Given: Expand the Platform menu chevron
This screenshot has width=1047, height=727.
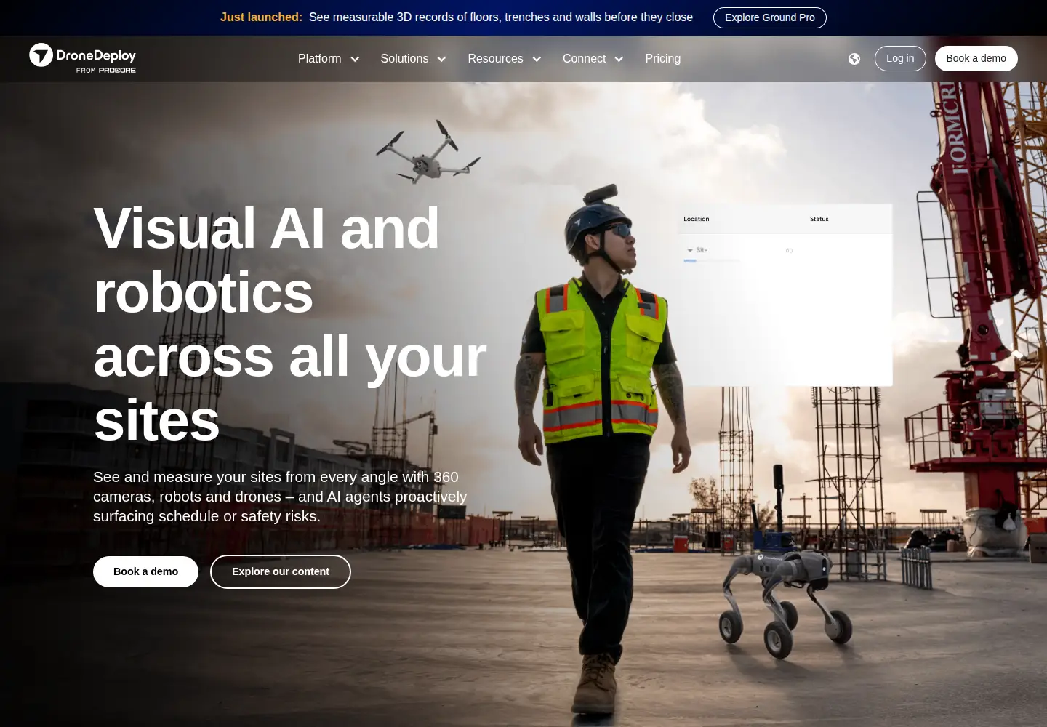Looking at the screenshot, I should [x=355, y=60].
